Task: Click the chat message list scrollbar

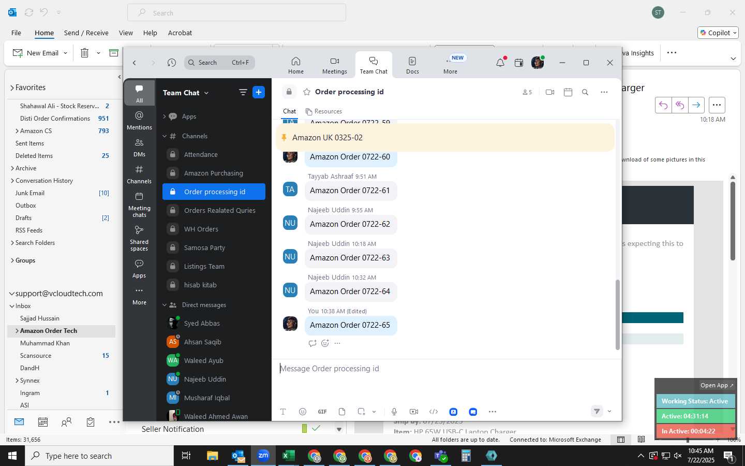Action: (617, 315)
